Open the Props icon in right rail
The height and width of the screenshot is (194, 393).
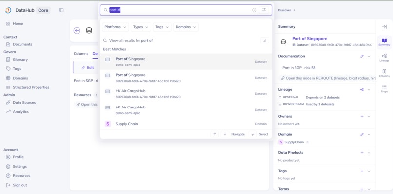point(384,89)
